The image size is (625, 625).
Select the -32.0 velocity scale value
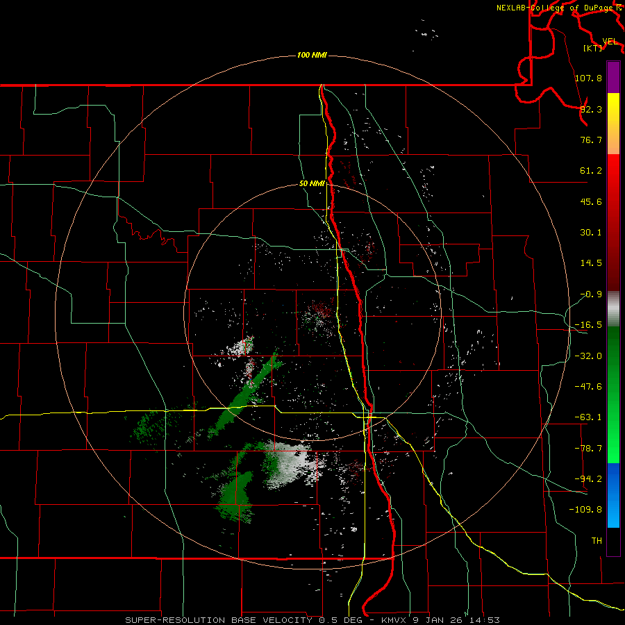588,356
